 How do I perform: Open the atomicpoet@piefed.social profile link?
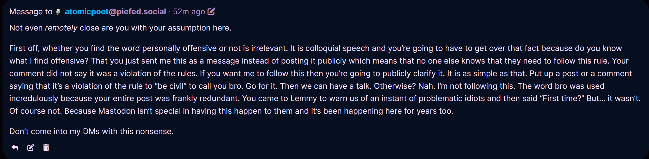(115, 11)
